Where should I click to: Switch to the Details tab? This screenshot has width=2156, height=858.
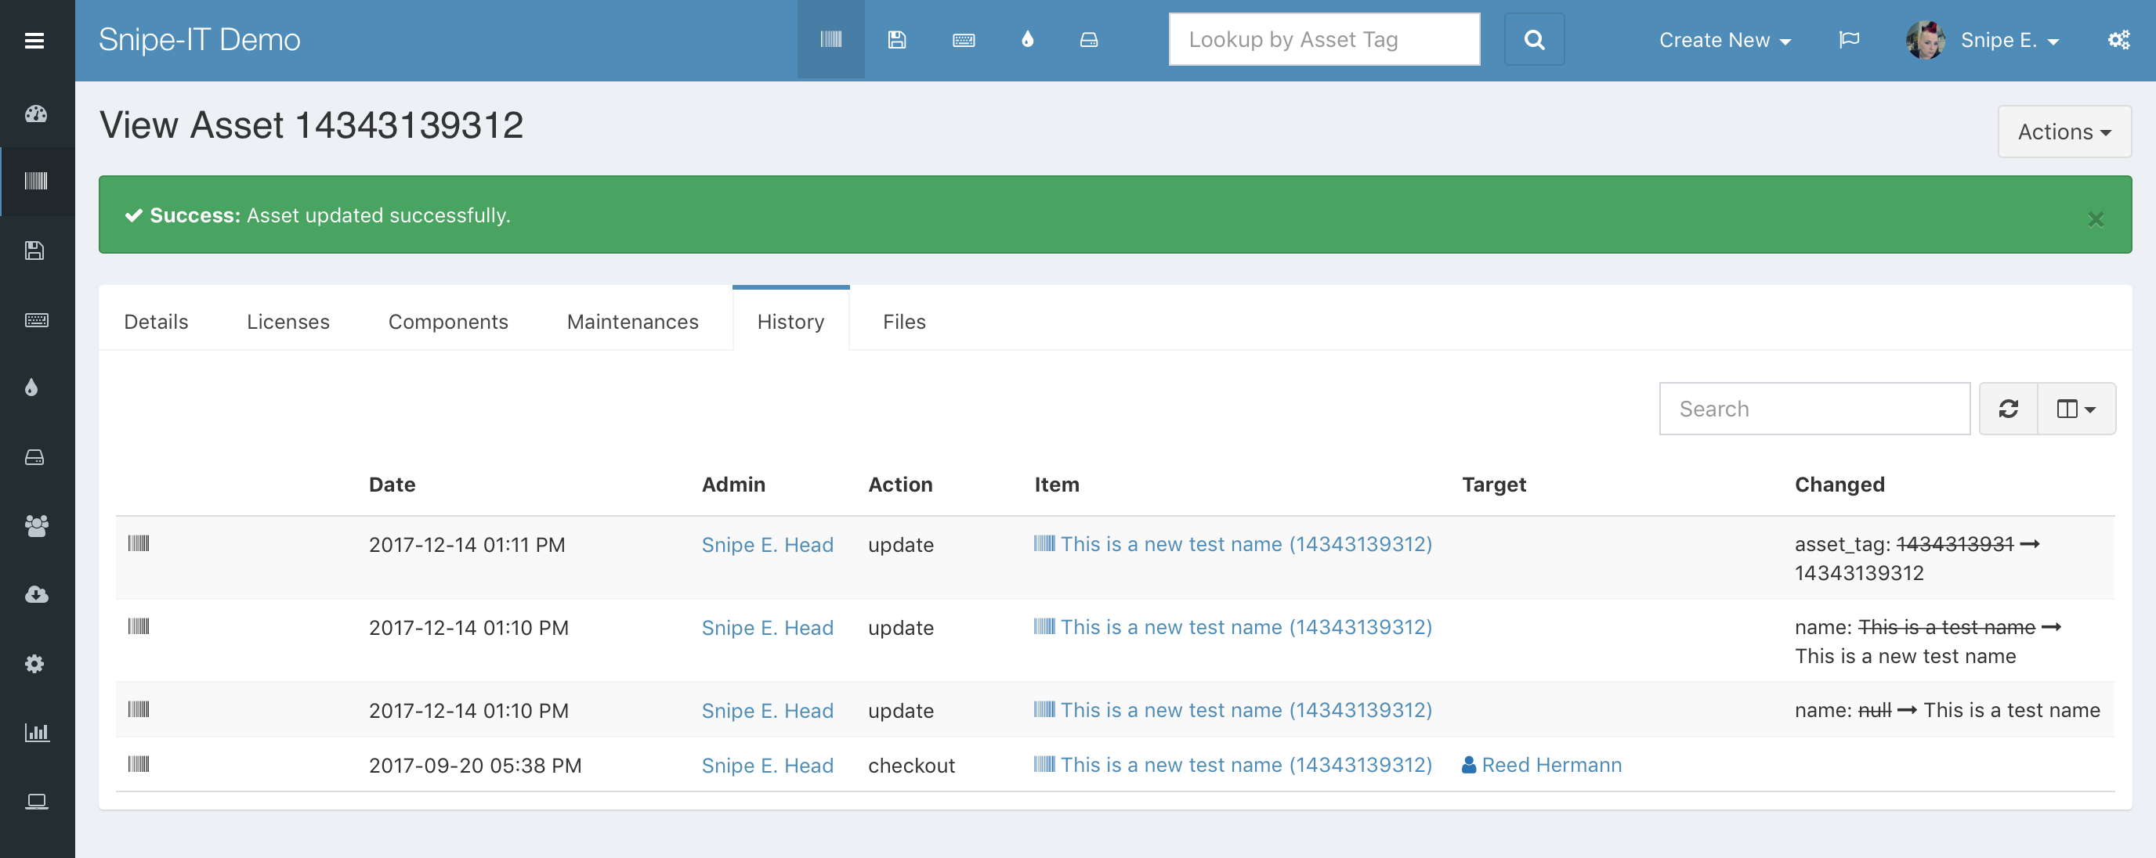point(156,322)
